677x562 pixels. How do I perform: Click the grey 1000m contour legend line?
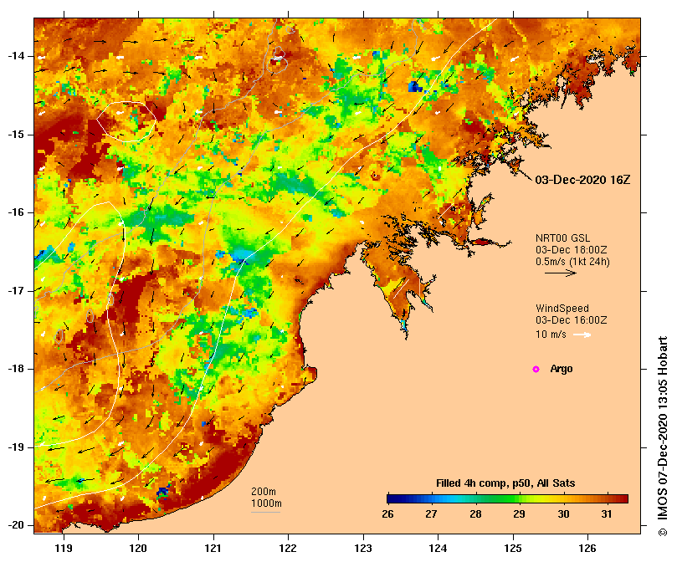pyautogui.click(x=265, y=513)
